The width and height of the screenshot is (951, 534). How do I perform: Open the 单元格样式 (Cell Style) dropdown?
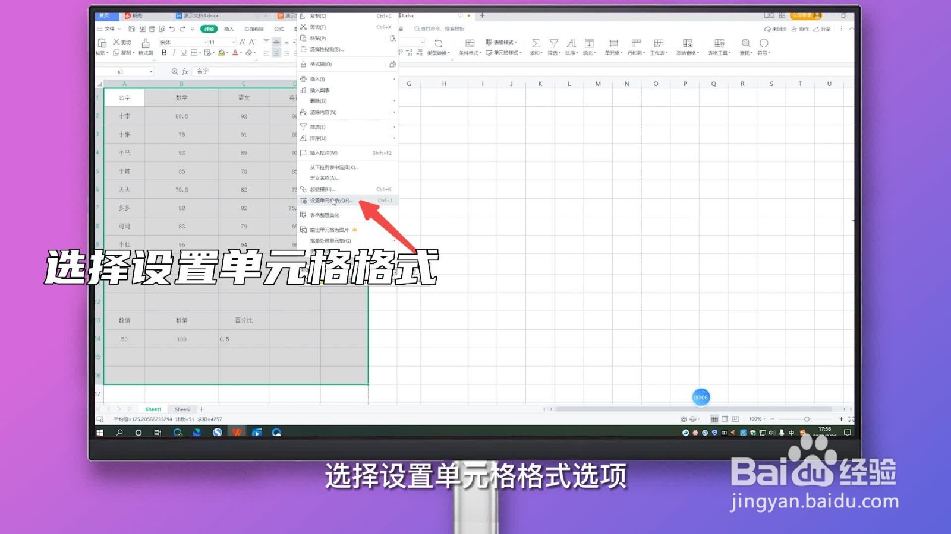(503, 53)
